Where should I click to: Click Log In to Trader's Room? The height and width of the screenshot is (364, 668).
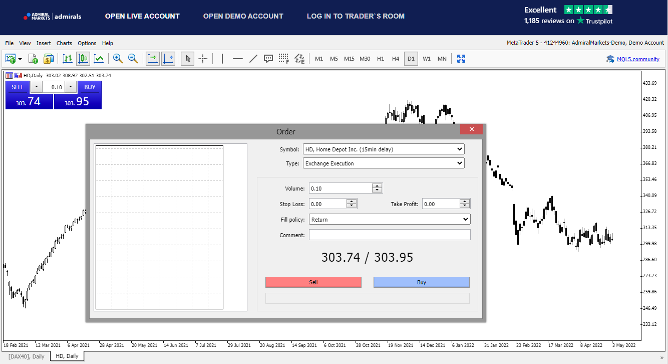(x=356, y=16)
